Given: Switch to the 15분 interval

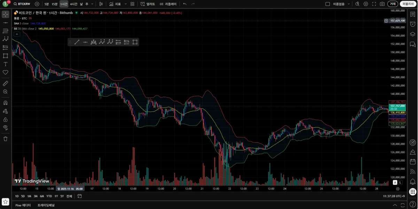Looking at the screenshot, I should tap(55, 4).
